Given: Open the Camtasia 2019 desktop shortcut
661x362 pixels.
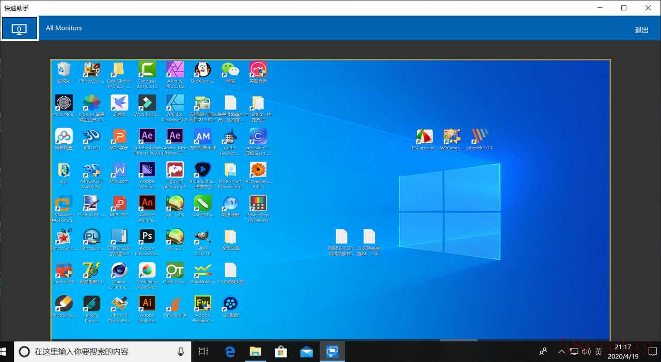Looking at the screenshot, I should point(147,70).
